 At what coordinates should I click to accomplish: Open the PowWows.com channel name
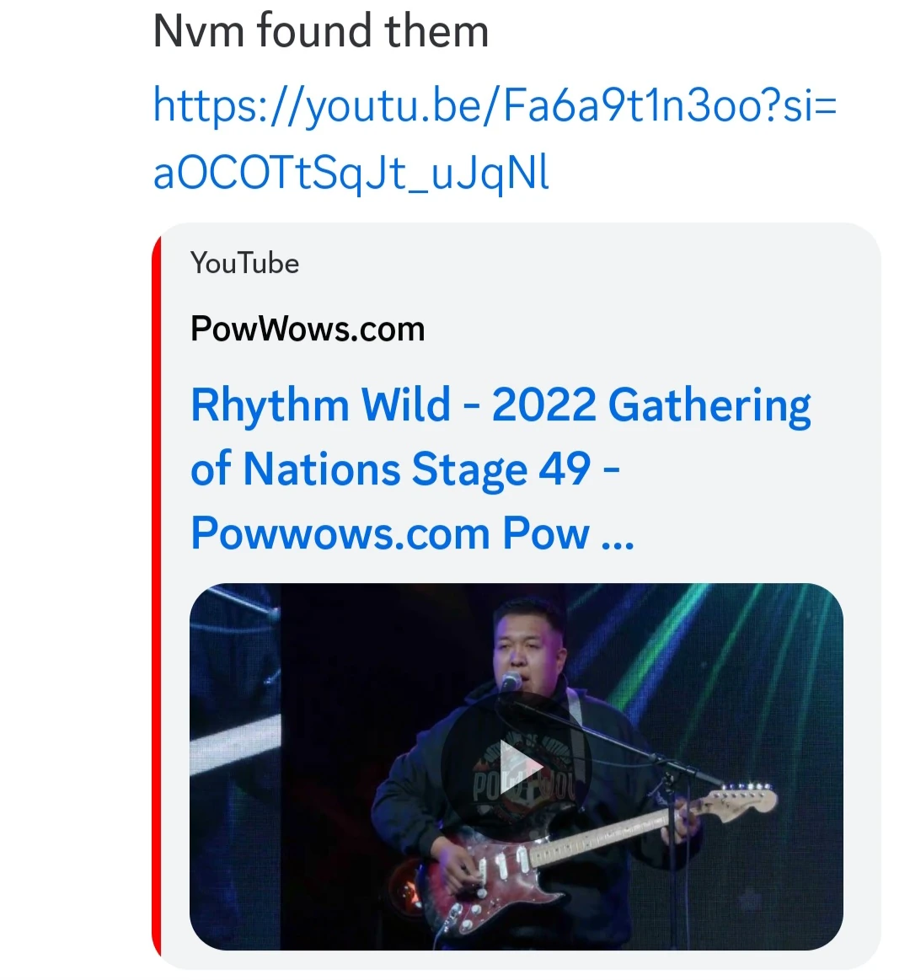click(x=308, y=329)
